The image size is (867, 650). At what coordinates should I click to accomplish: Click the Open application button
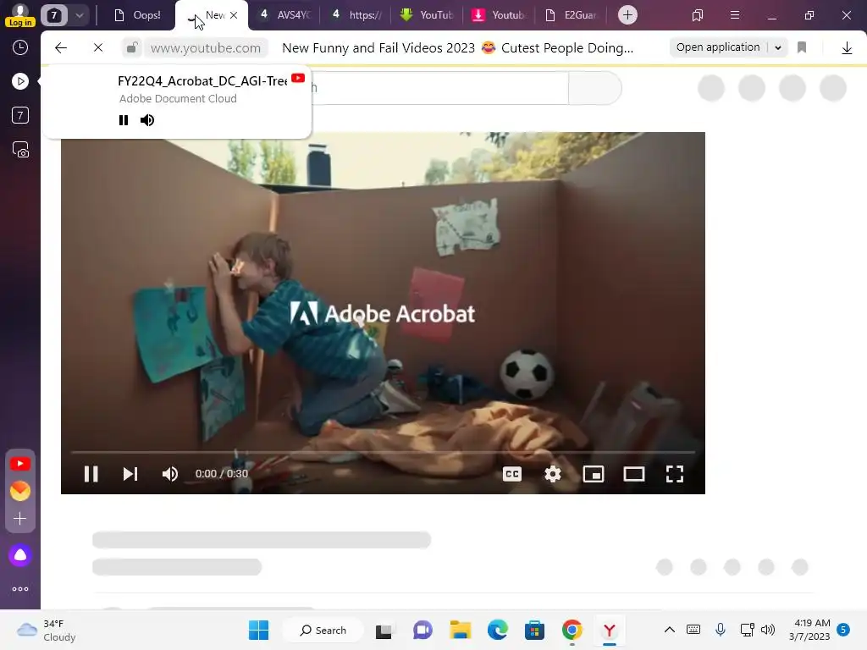coord(718,47)
